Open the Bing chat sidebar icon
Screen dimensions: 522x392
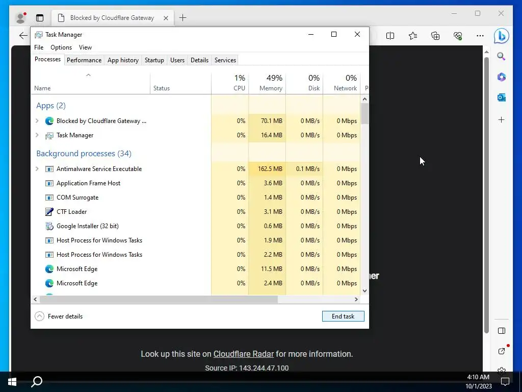click(x=502, y=36)
